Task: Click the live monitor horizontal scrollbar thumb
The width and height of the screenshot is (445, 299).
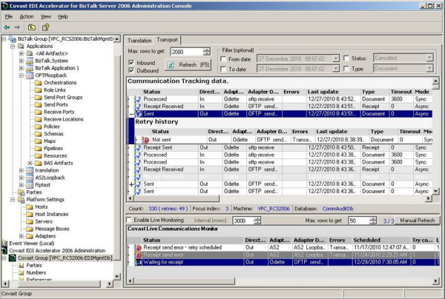Action: coord(184,281)
